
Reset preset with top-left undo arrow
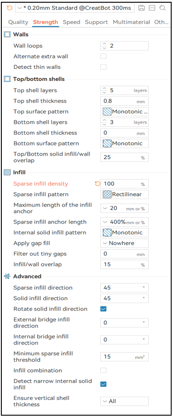[9, 8]
